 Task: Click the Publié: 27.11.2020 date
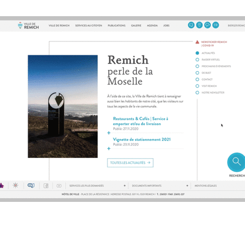click(125, 129)
